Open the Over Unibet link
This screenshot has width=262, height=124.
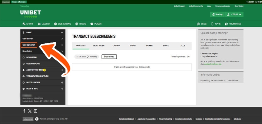coord(239,6)
